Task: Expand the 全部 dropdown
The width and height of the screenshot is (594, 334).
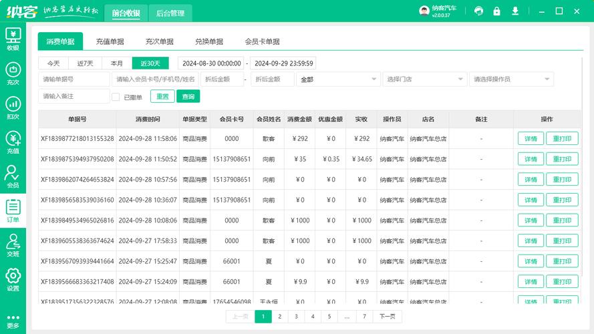Action: 338,79
